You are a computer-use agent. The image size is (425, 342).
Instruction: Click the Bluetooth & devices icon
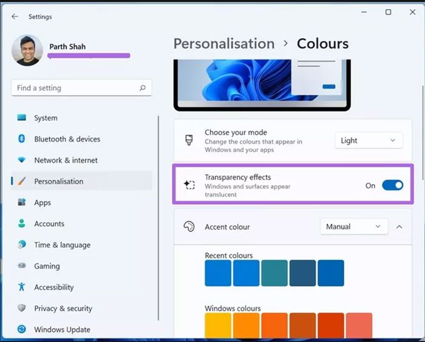22,139
